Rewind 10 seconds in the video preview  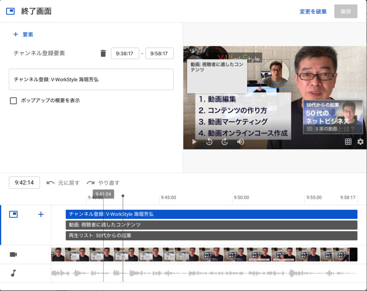[209, 142]
